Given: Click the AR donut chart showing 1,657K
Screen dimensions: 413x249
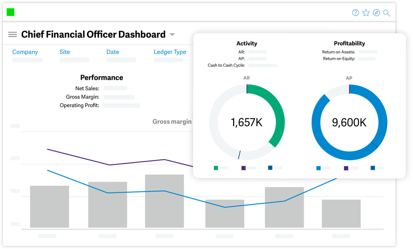Looking at the screenshot, I should pos(247,122).
